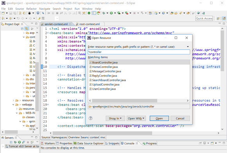Click the Debug bug toolbar icon
227x153 pixels.
tap(104, 13)
